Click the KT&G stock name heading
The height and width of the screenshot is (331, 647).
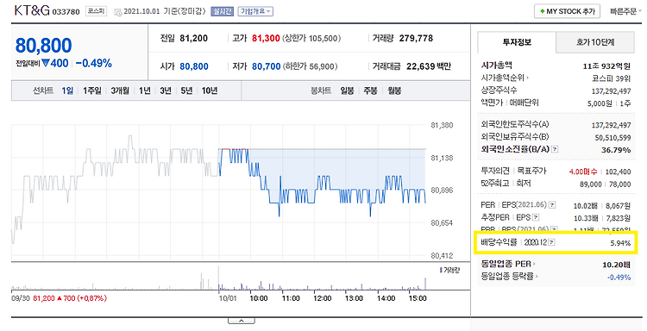tap(32, 11)
